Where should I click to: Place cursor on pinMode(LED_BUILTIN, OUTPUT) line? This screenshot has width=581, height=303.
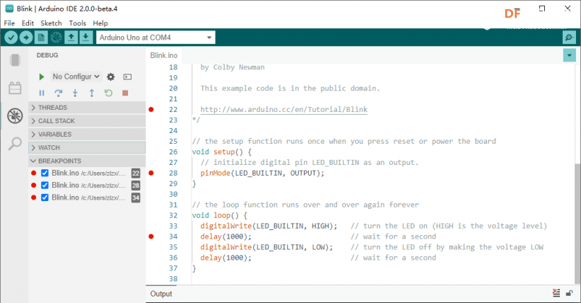coord(262,173)
